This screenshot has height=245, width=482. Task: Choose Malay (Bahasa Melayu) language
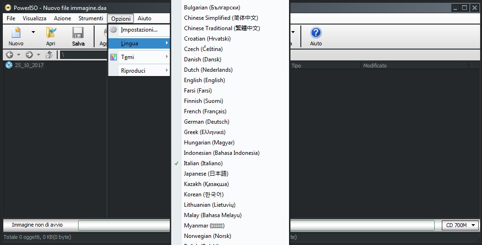click(x=230, y=215)
